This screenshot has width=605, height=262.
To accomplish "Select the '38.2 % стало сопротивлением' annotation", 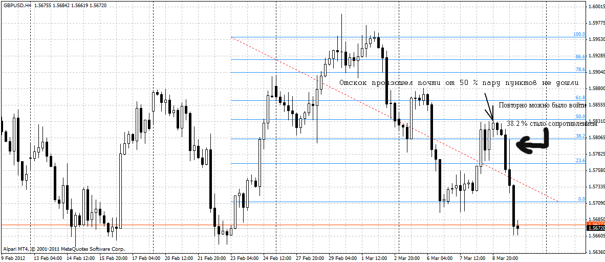I will click(552, 124).
